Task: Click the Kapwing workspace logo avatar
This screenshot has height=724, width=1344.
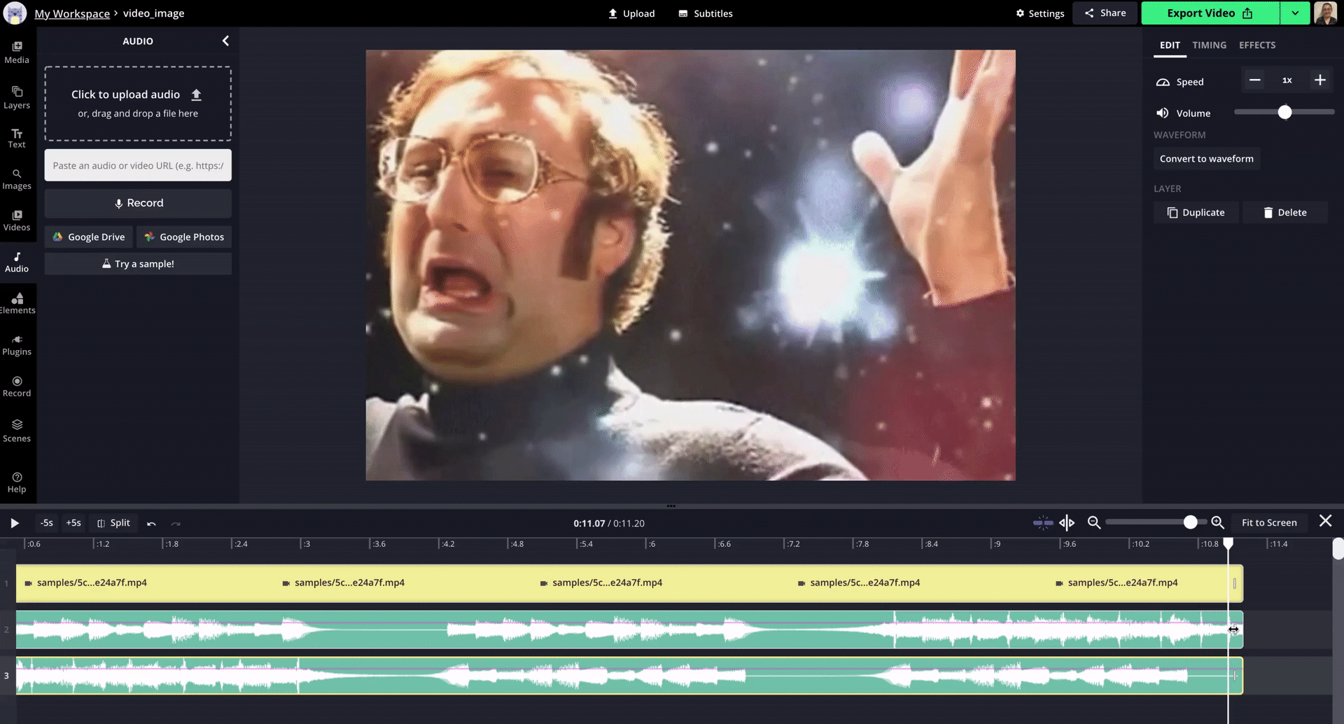Action: 15,13
